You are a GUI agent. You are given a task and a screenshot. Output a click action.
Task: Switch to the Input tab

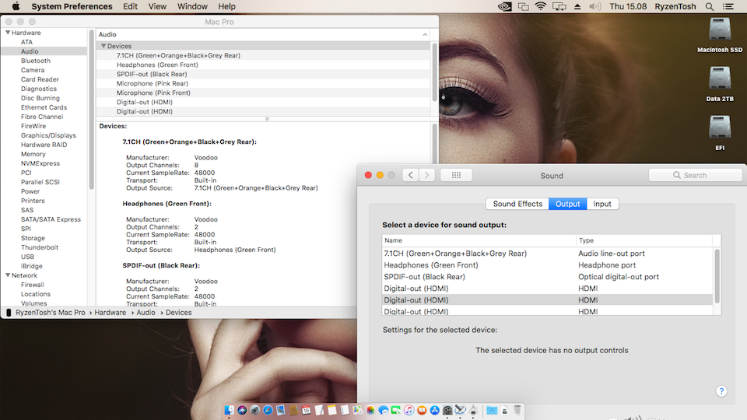tap(602, 204)
